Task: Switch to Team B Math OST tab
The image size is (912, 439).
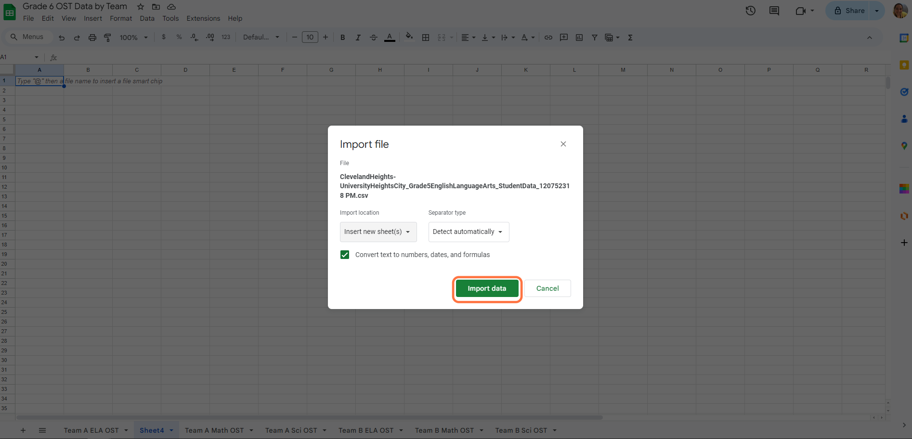Action: click(444, 430)
